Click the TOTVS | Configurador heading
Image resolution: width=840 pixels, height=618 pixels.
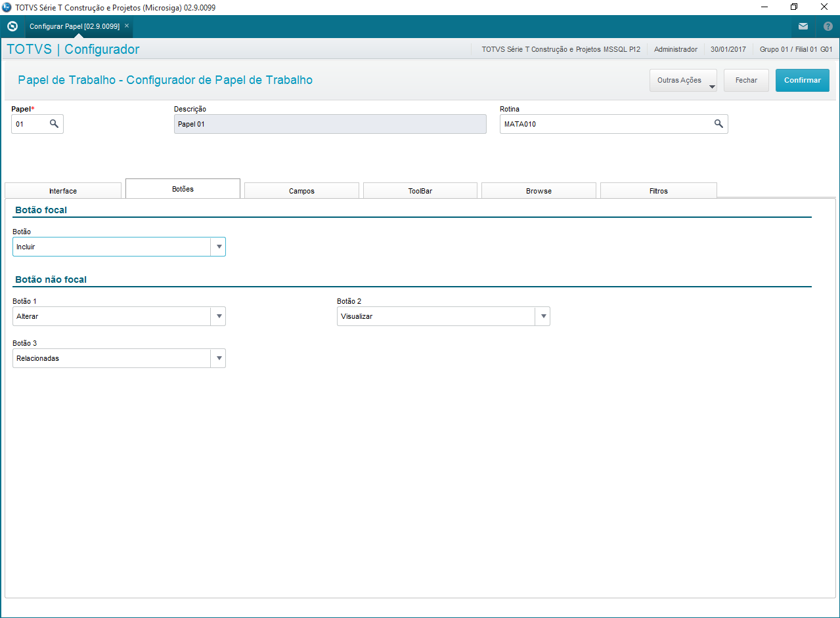(73, 49)
